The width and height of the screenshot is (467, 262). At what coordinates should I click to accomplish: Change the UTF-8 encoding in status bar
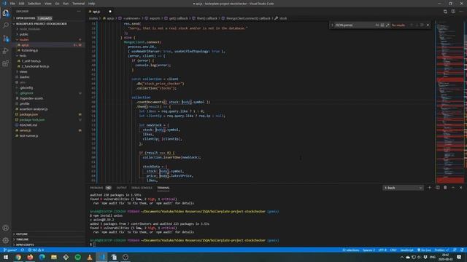382,250
